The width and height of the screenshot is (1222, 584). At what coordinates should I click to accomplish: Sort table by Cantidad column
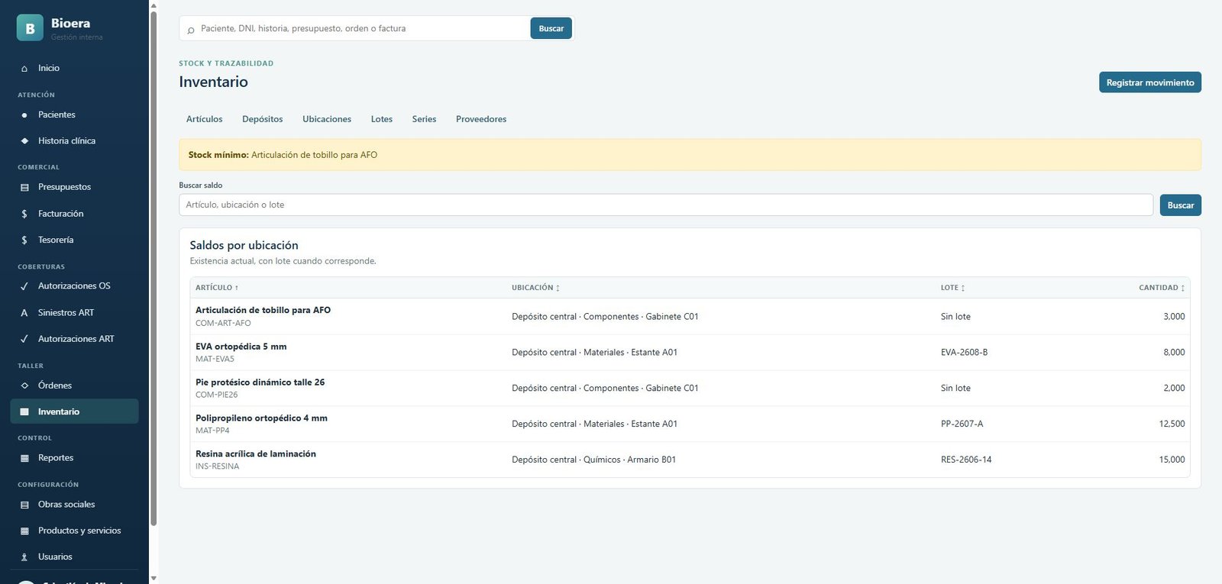coord(1162,288)
